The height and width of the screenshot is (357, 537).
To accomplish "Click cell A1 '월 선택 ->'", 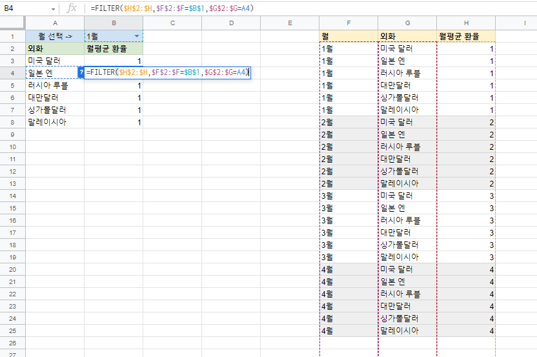I will click(55, 36).
